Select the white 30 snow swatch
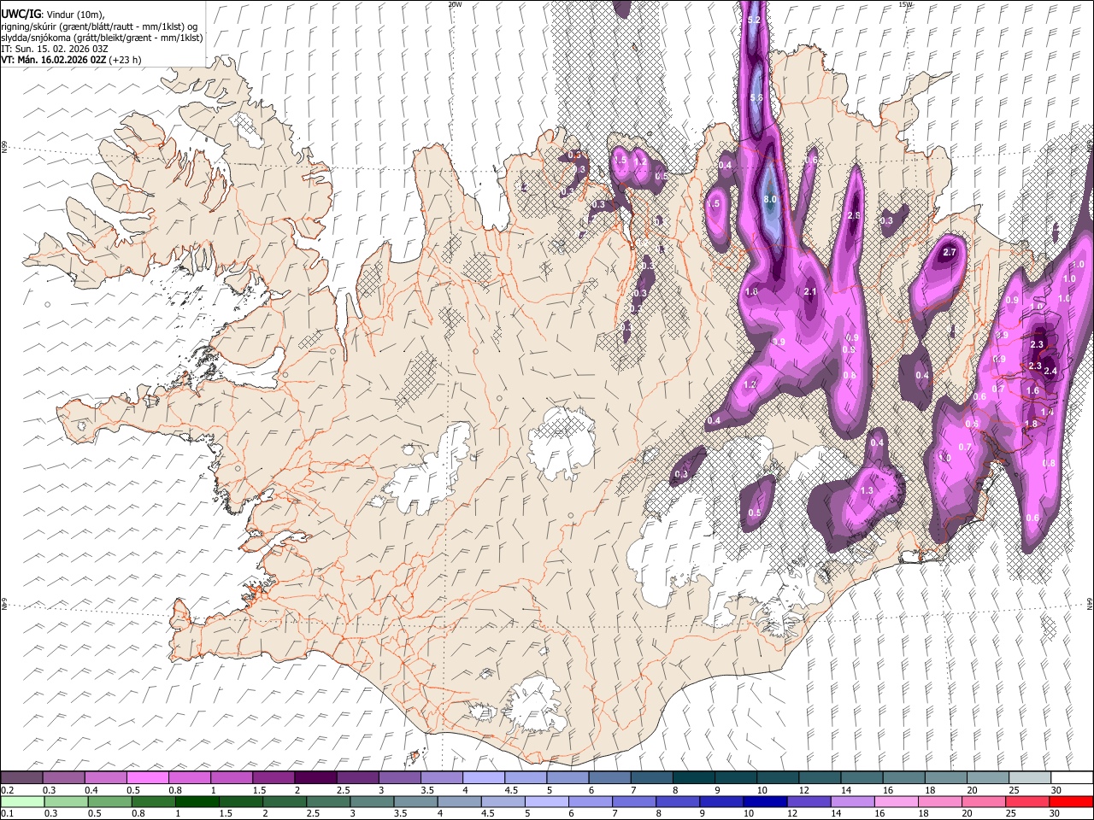1094x820 pixels. (1072, 777)
